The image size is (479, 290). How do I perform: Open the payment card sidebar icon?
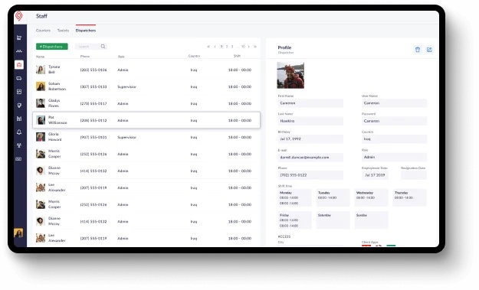coord(19,159)
